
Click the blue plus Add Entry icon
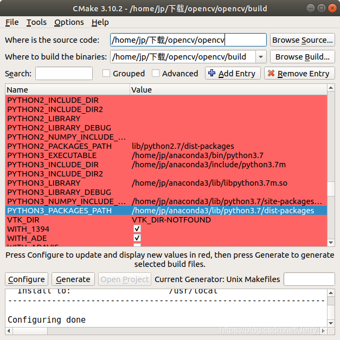(x=211, y=73)
